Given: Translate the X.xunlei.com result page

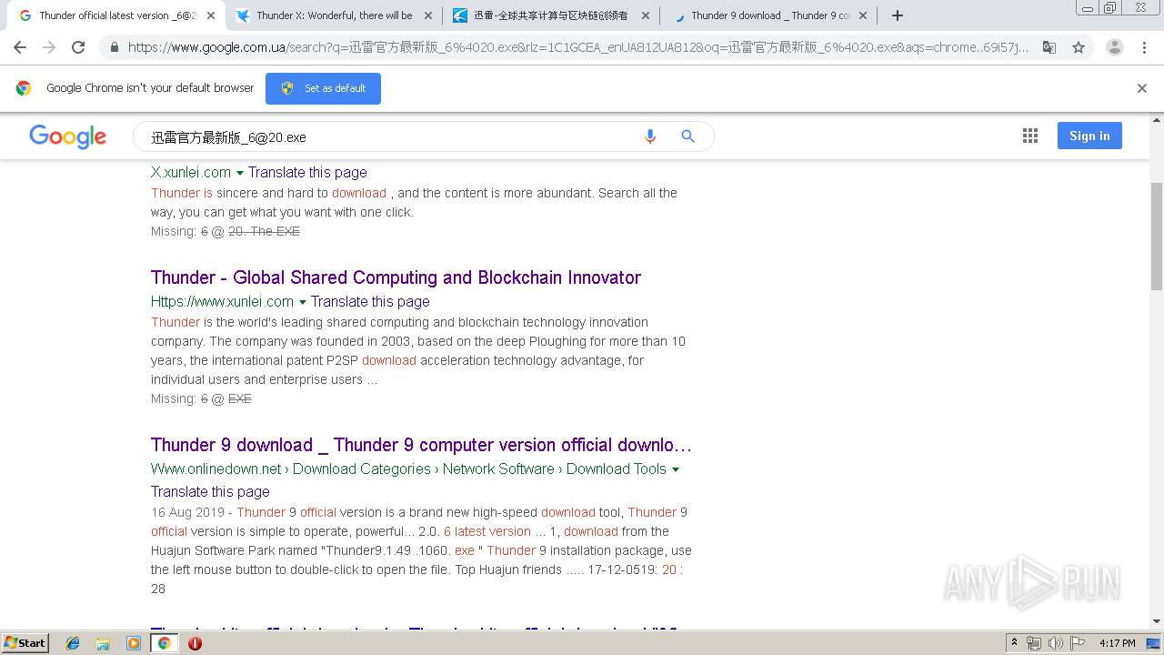Looking at the screenshot, I should pyautogui.click(x=307, y=172).
